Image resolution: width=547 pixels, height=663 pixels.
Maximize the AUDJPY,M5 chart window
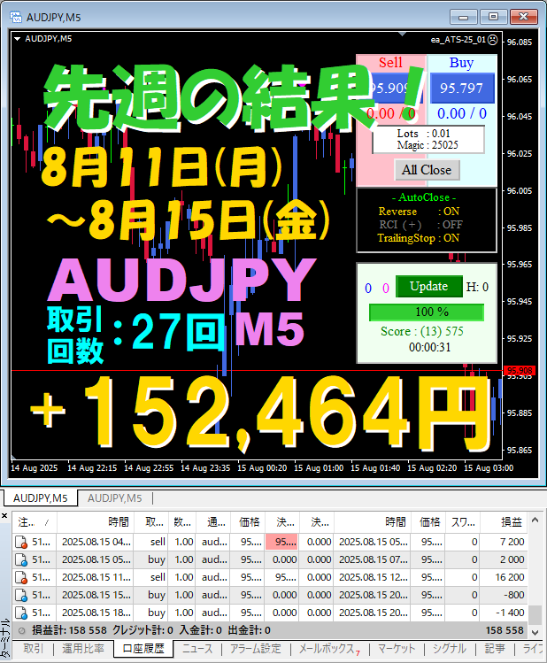coord(493,17)
